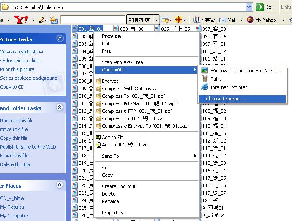Open the web search button dropdown arrow

pos(157,20)
